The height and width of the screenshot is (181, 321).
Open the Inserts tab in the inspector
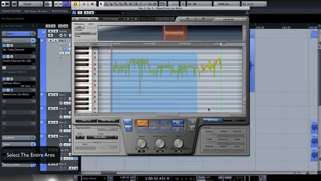tap(16, 40)
